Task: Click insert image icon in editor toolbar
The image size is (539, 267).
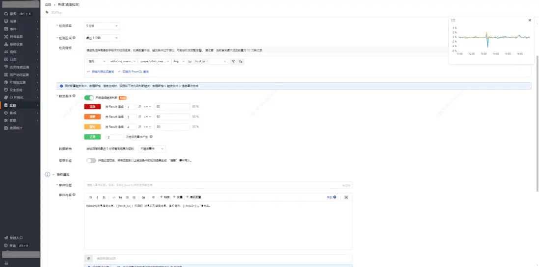Action: (144, 197)
